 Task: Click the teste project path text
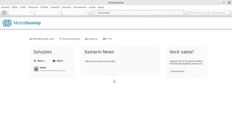coord(53,71)
